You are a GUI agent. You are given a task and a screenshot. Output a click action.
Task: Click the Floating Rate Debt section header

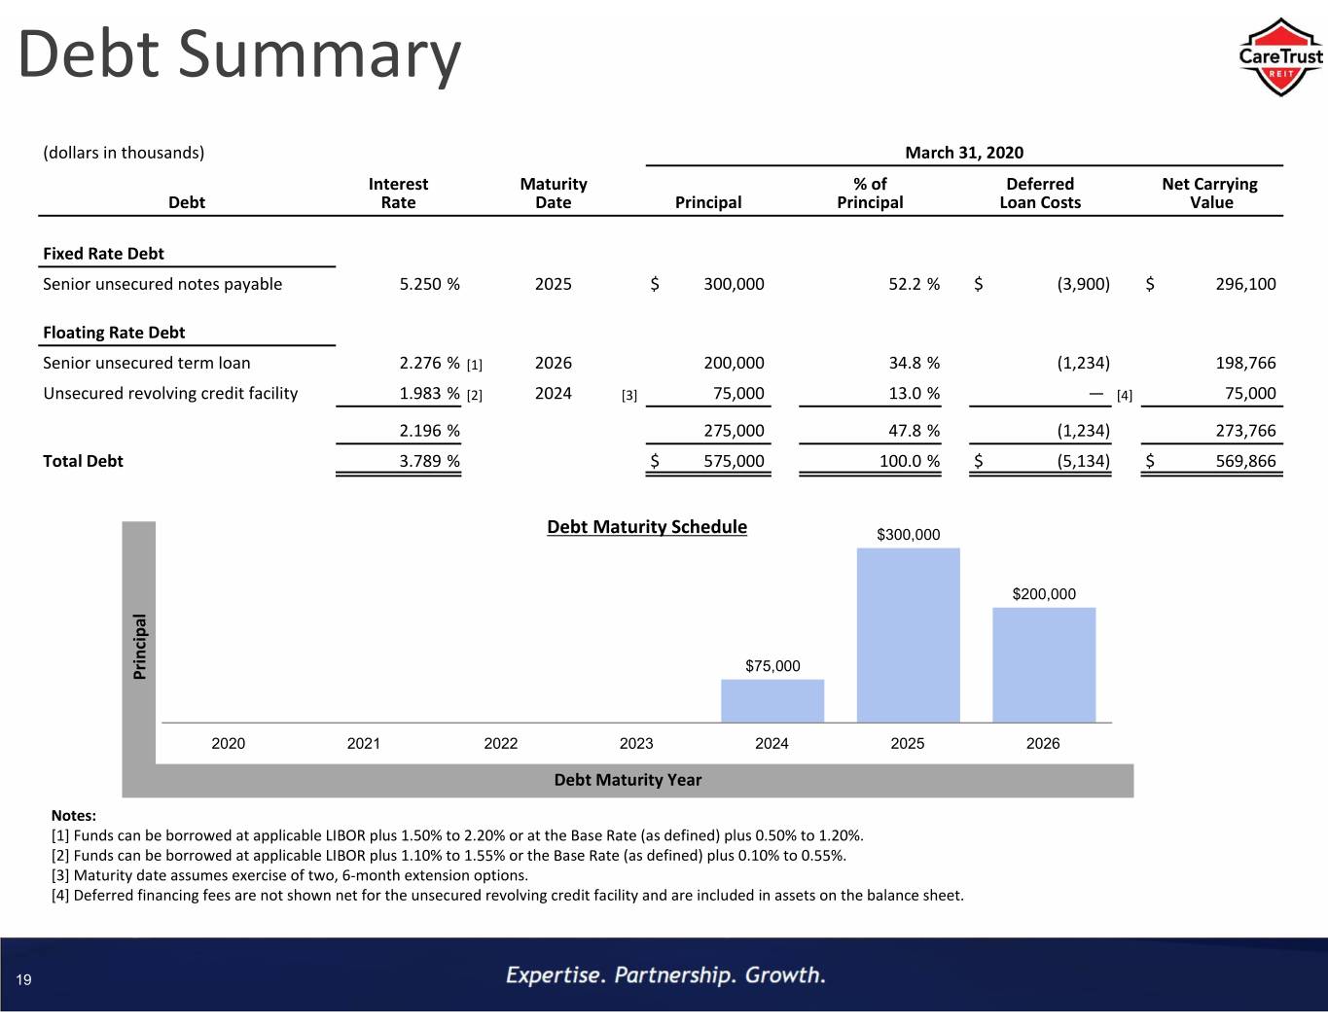114,333
